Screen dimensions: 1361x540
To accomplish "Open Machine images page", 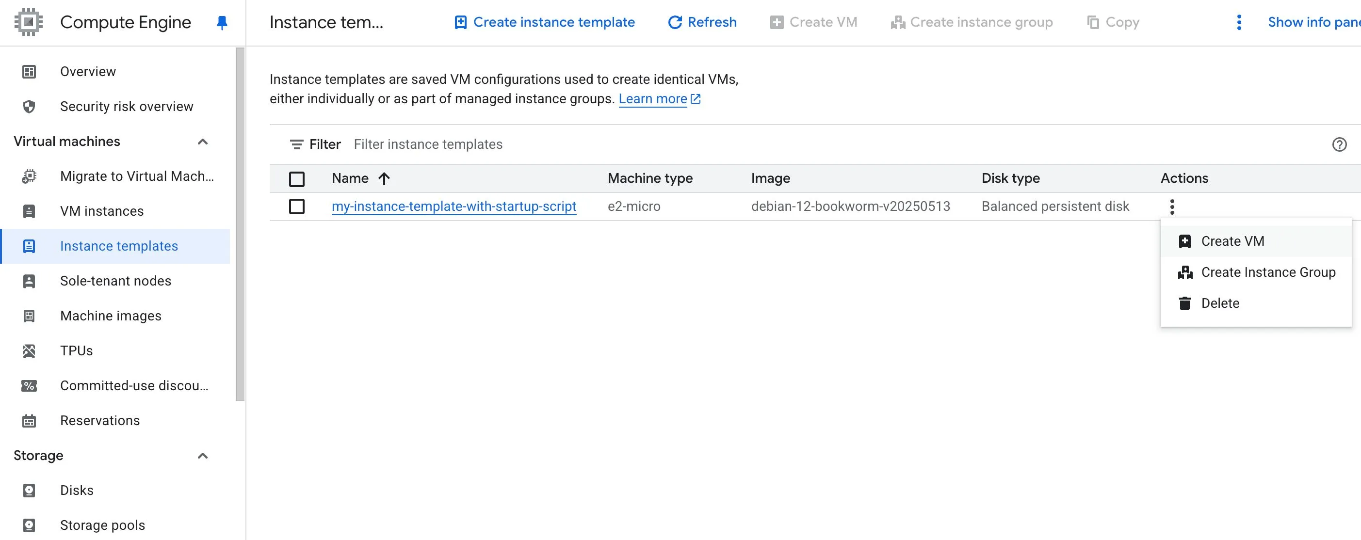I will pos(115,316).
